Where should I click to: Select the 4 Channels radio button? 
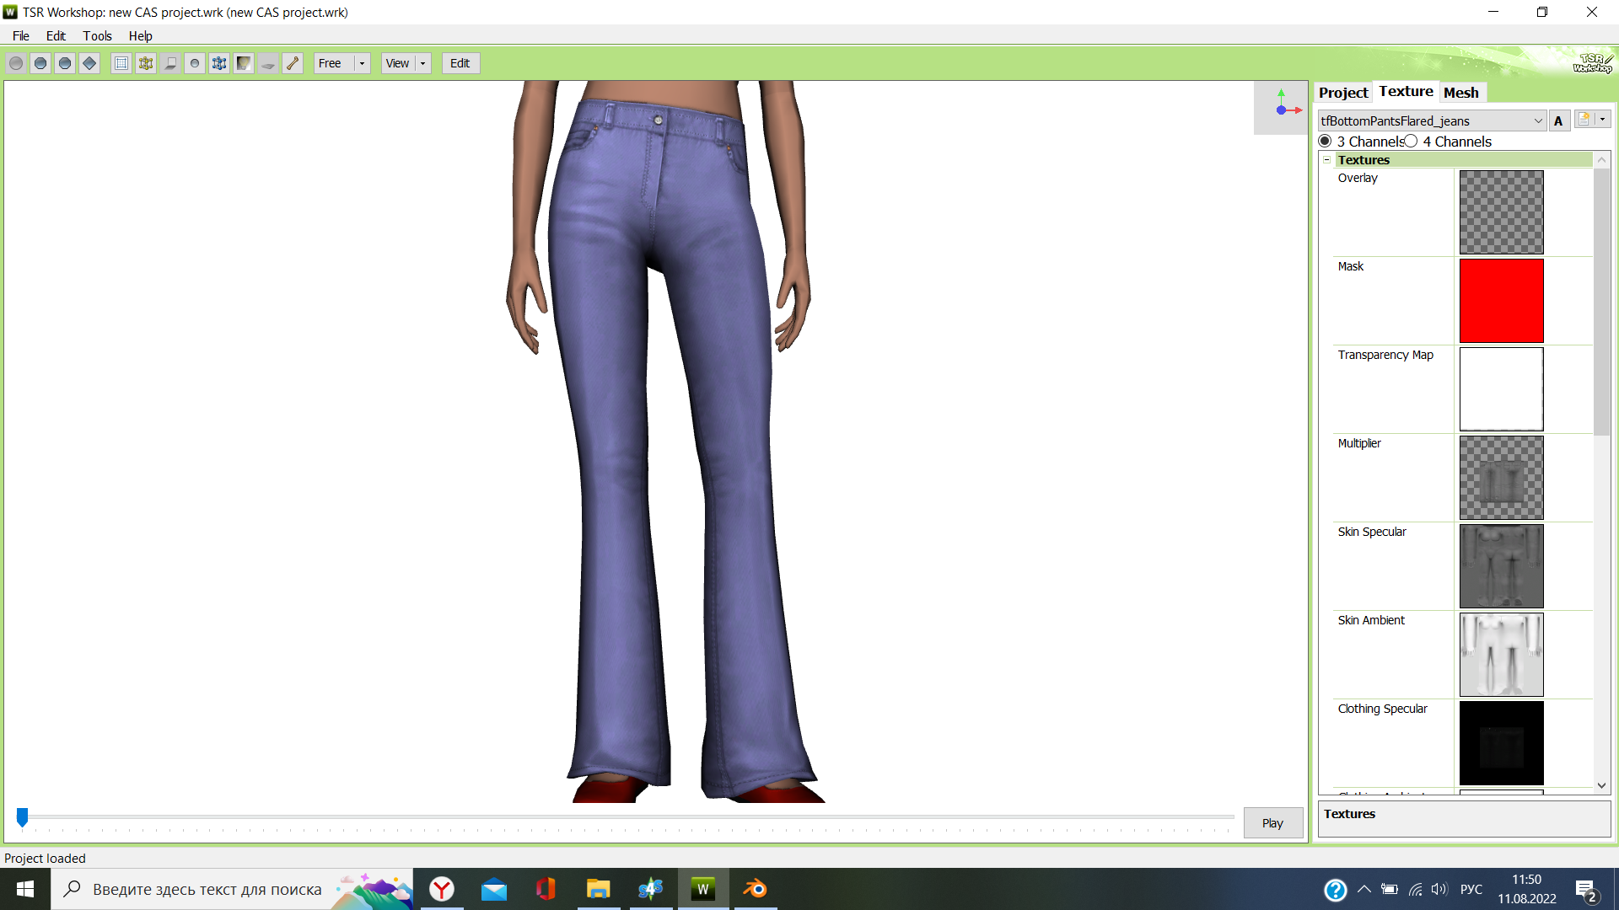pos(1411,142)
